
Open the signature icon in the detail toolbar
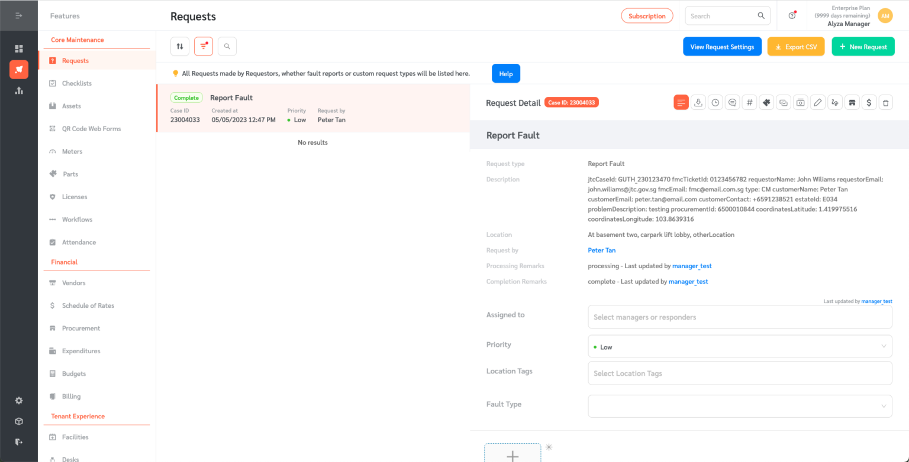click(x=834, y=102)
